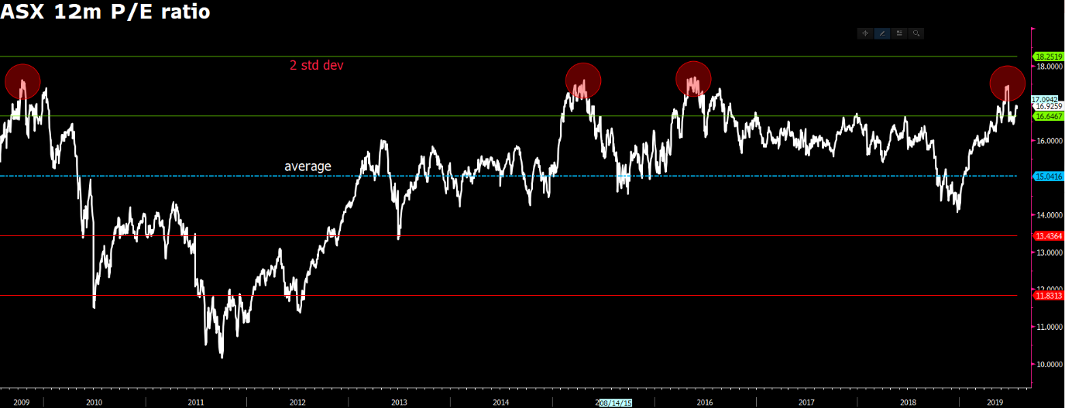Viewport: 1065px width, 408px height.
Task: Select the 'average' annotation label
Action: point(307,166)
